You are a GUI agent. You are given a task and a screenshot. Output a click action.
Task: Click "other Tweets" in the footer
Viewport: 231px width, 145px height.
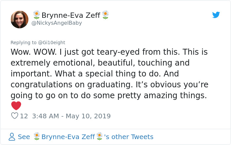133,137
